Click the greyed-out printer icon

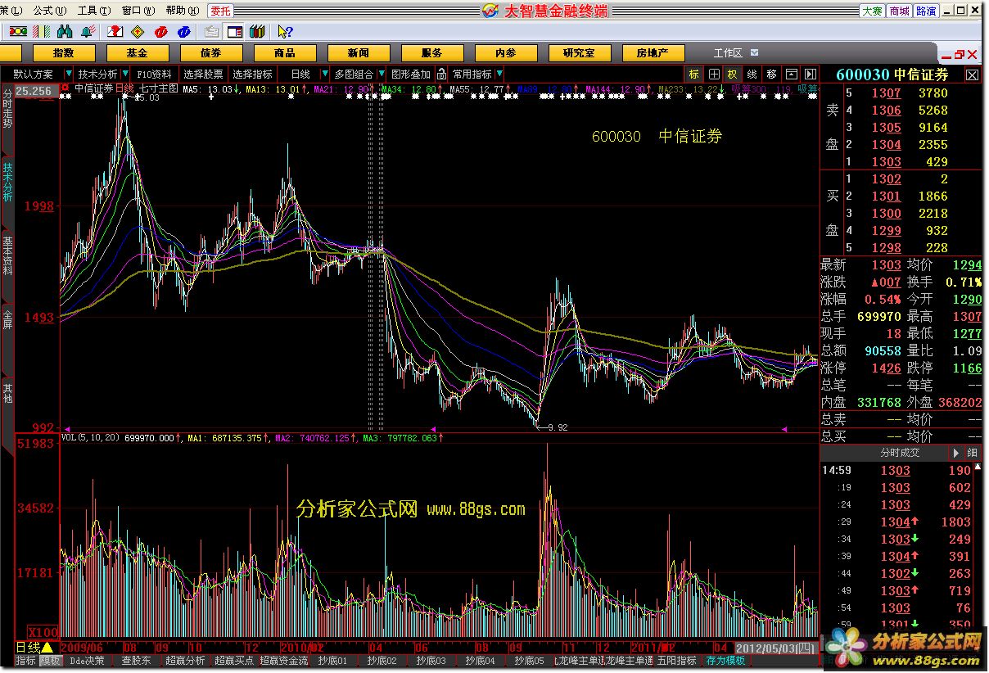point(212,32)
